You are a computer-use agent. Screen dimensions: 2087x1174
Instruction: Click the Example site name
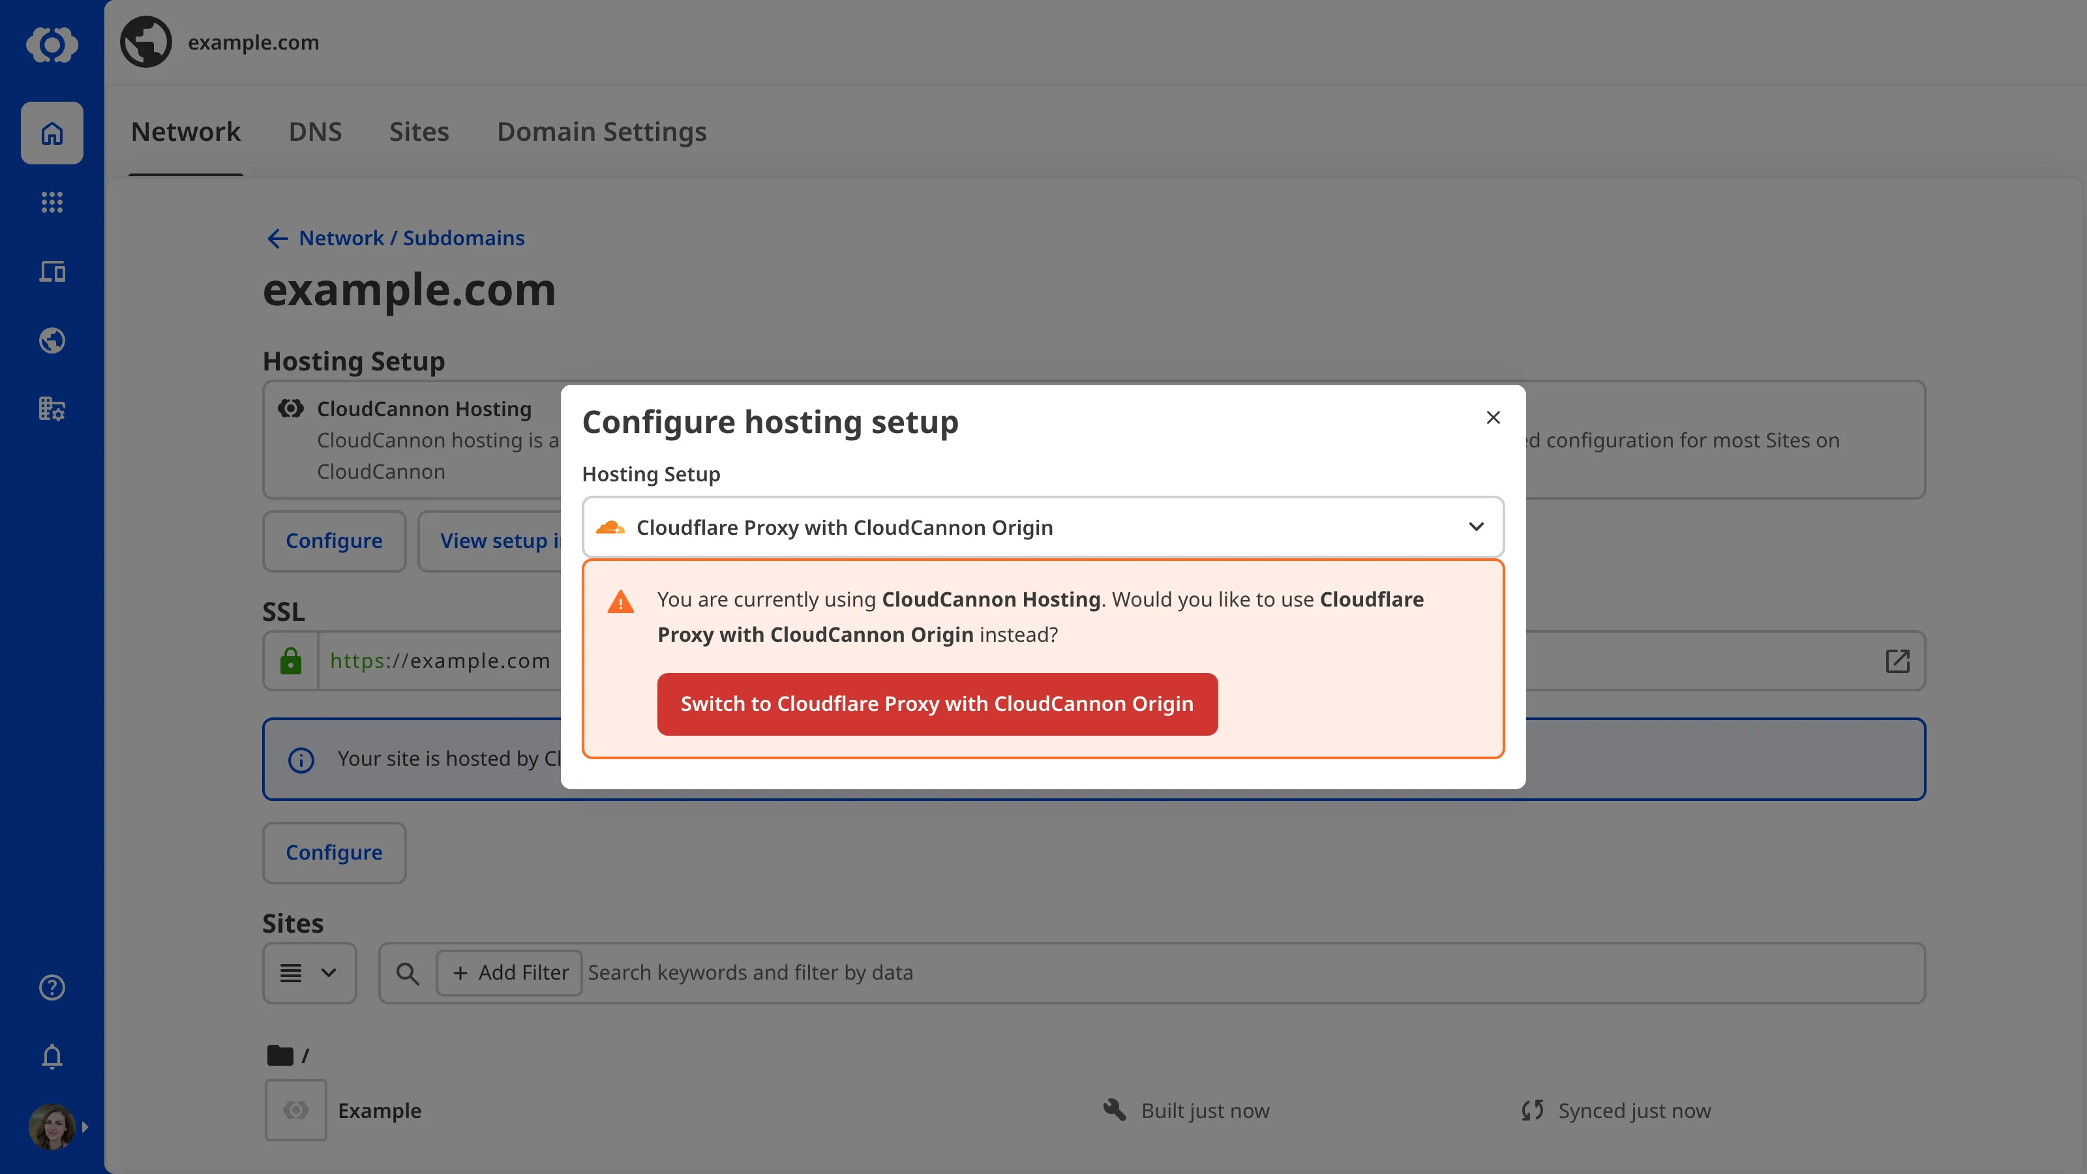point(379,1111)
